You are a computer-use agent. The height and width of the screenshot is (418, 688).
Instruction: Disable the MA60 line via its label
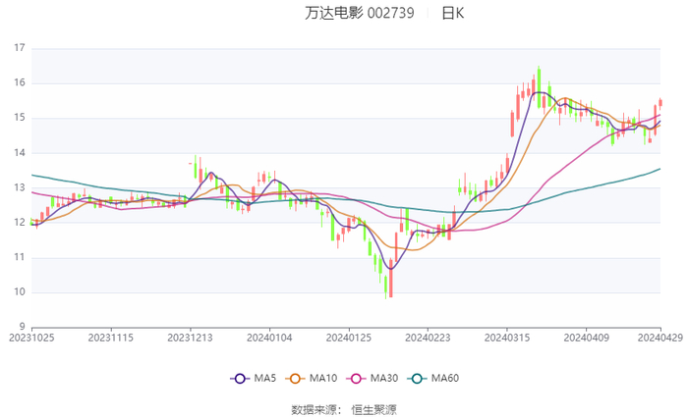[x=446, y=379]
